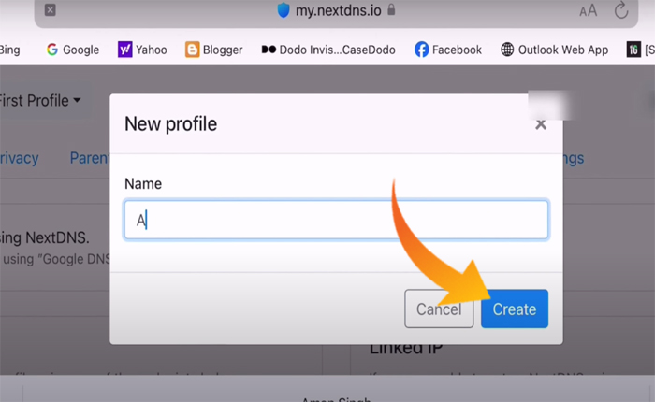Open the Google bookmark
The width and height of the screenshot is (655, 402).
click(72, 50)
